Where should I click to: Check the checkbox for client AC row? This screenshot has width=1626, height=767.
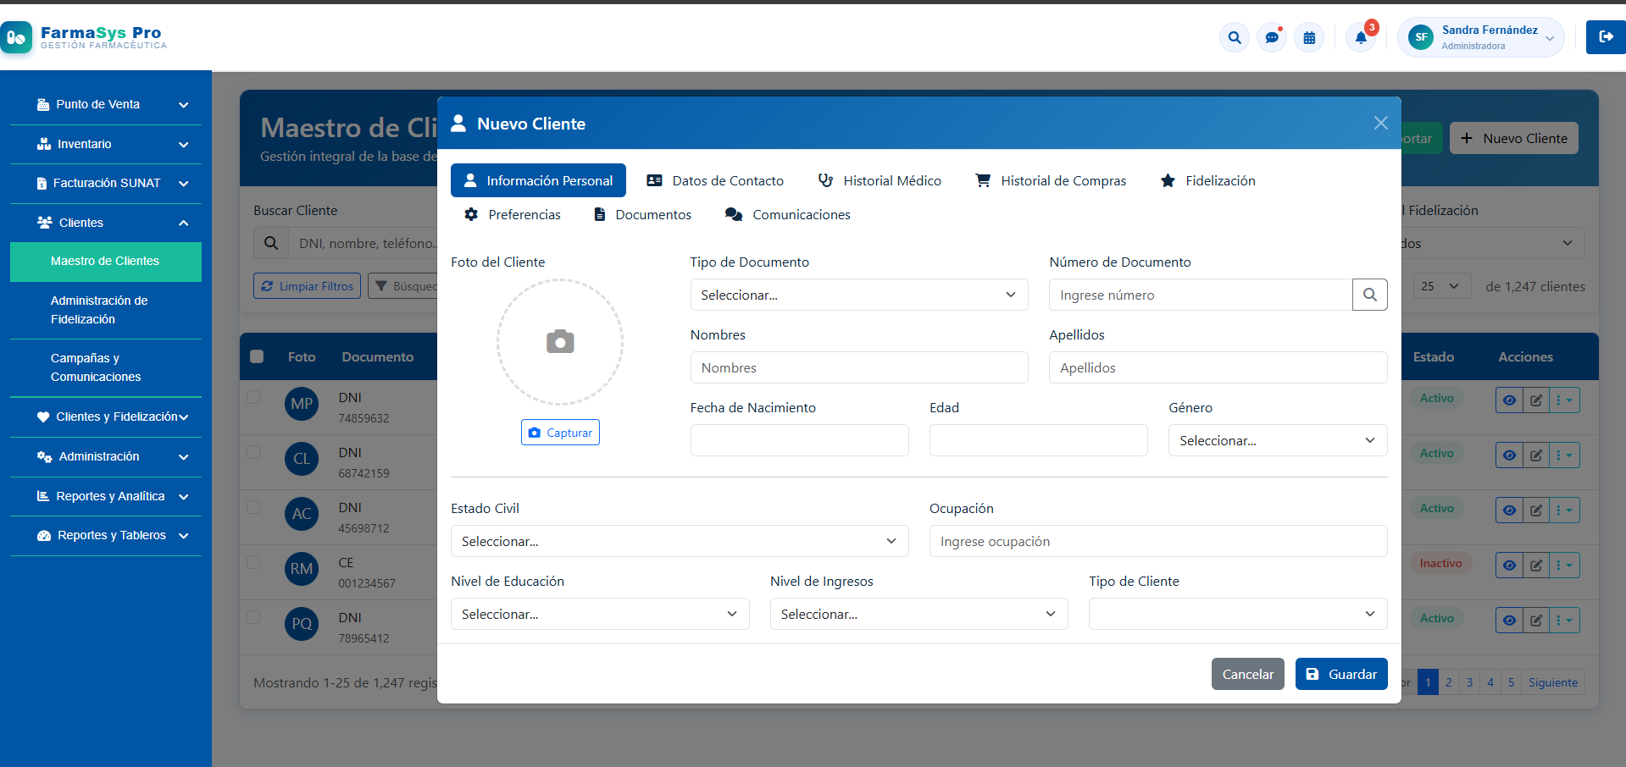click(253, 507)
